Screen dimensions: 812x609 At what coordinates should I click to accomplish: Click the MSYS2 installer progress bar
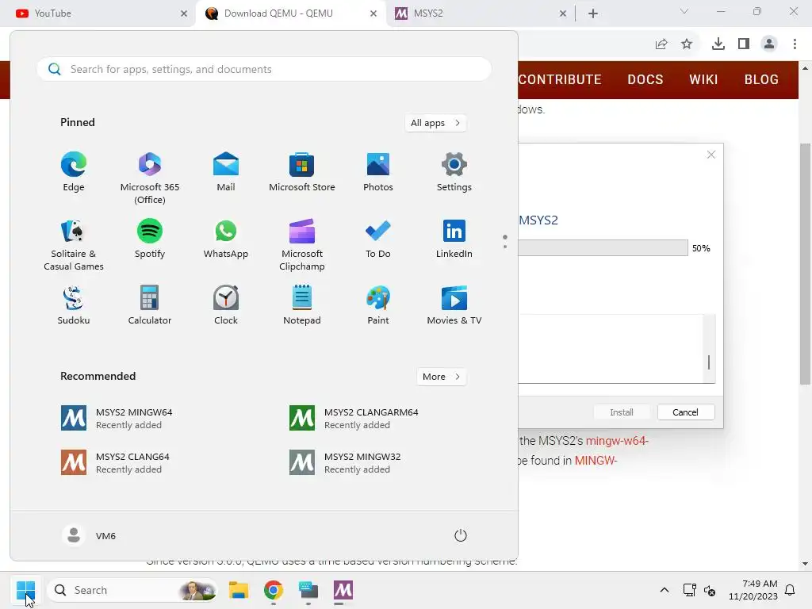pos(603,247)
